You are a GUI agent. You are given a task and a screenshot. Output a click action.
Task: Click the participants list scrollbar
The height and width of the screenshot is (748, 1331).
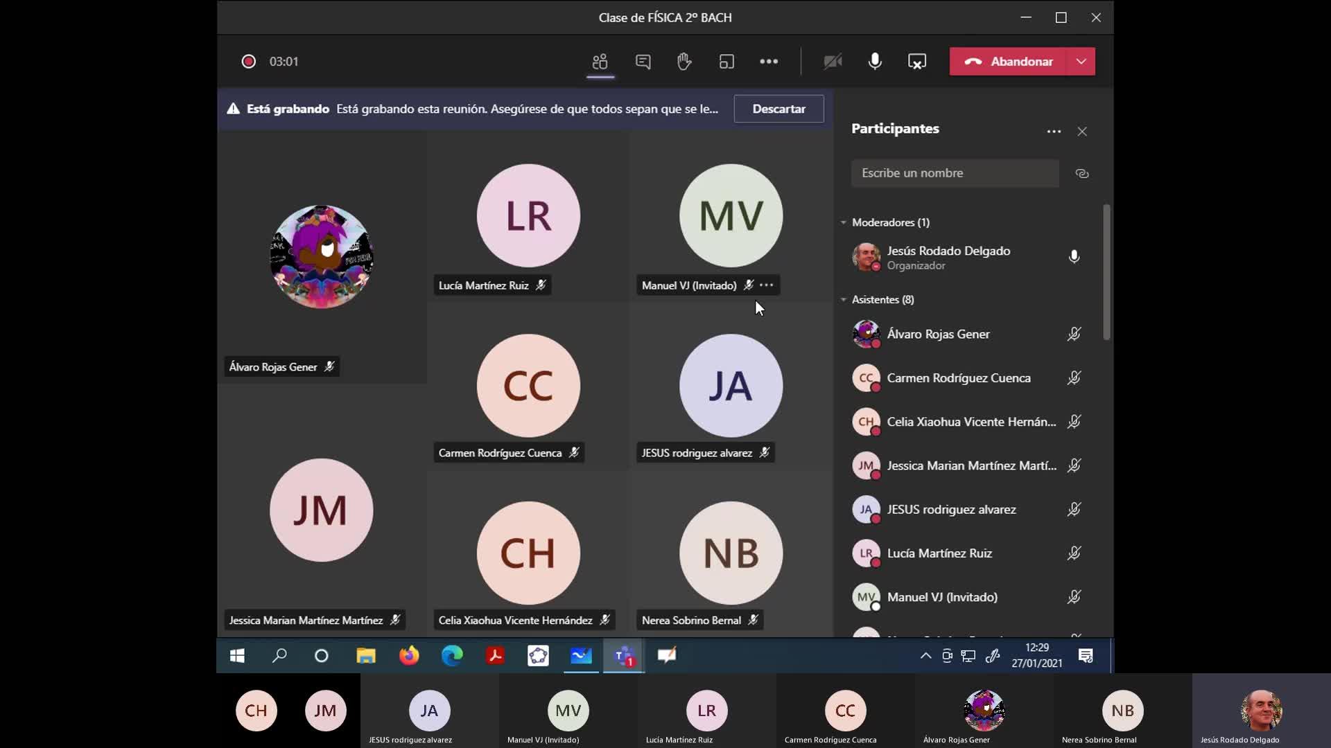(x=1106, y=272)
